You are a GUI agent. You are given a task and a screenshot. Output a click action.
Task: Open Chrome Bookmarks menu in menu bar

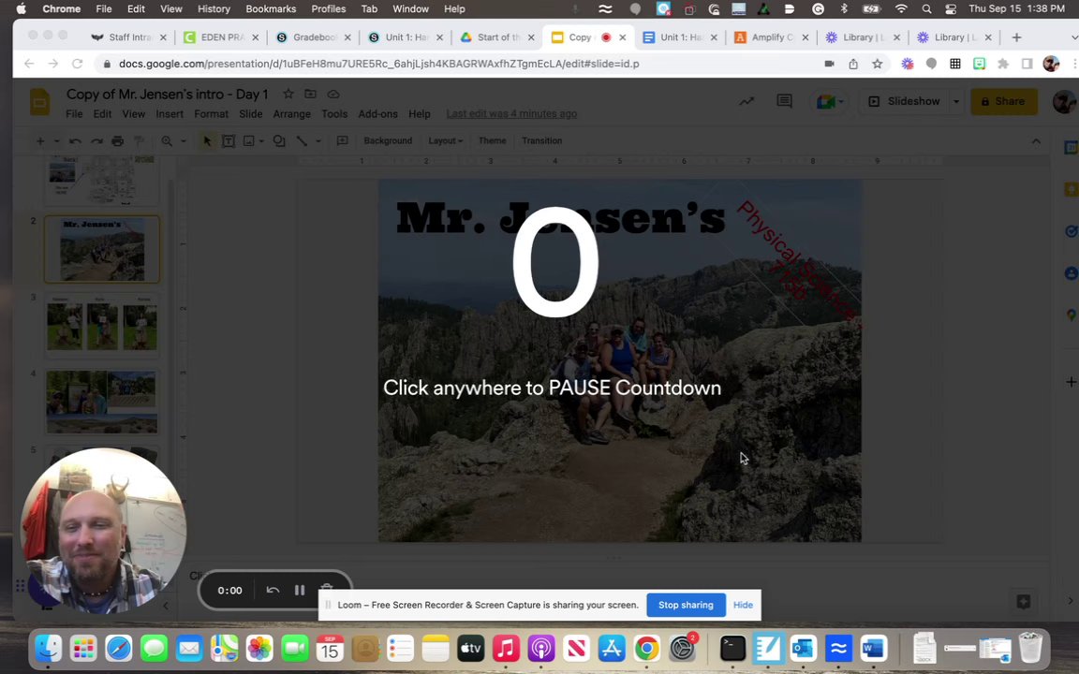pos(271,9)
